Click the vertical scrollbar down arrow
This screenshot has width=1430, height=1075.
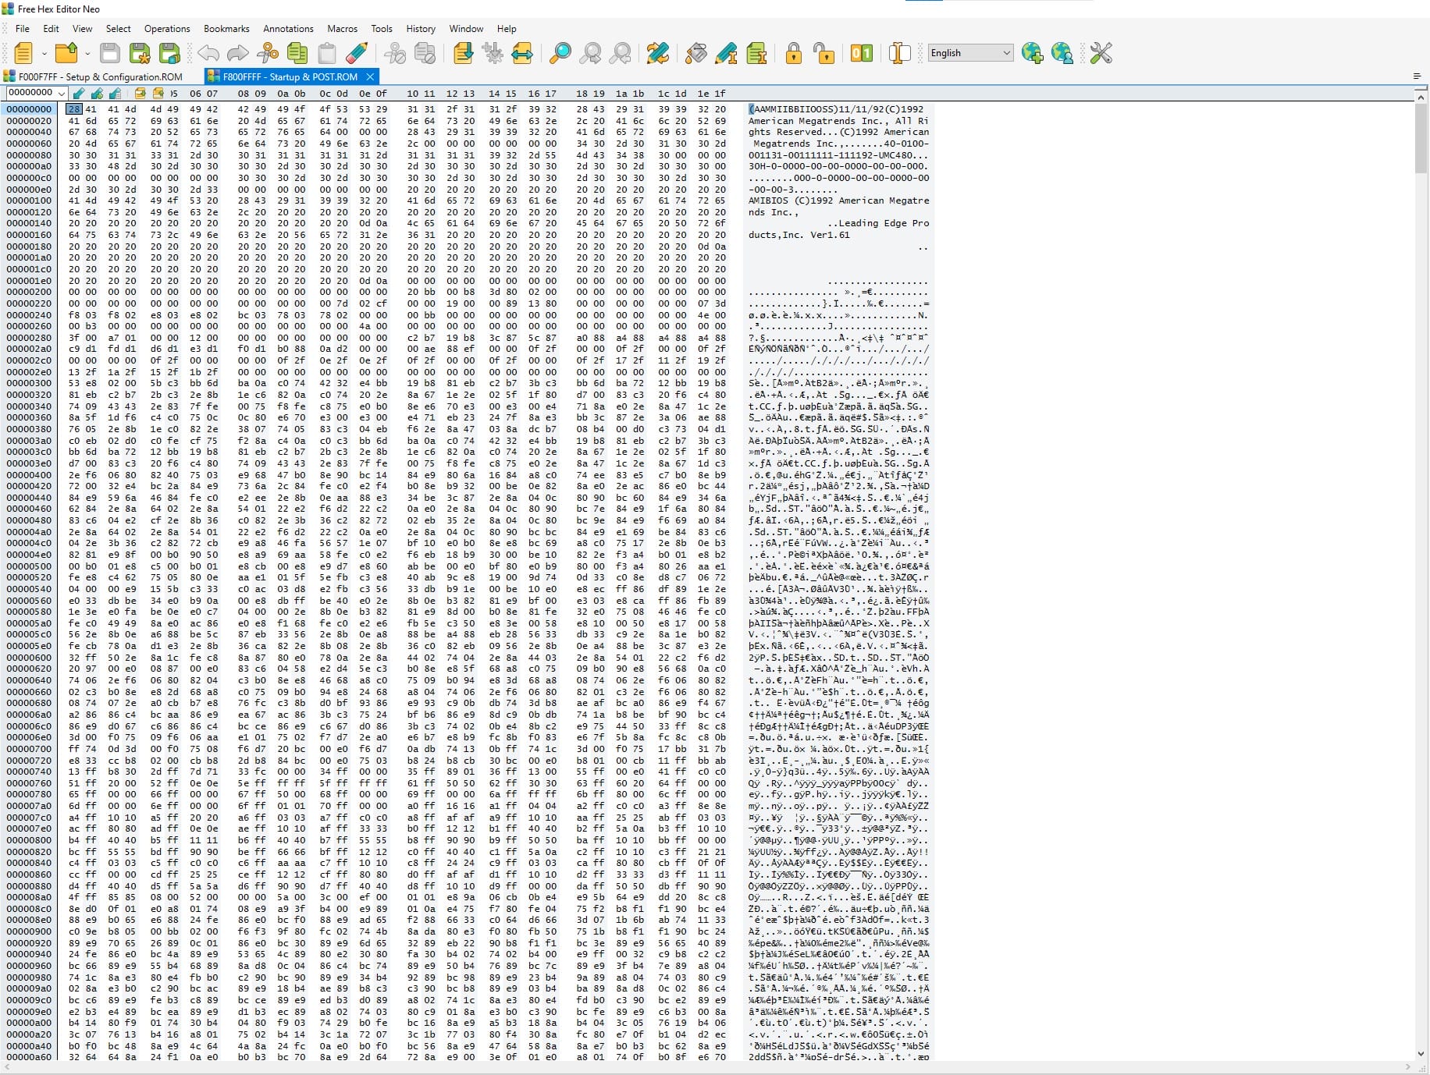point(1421,1053)
